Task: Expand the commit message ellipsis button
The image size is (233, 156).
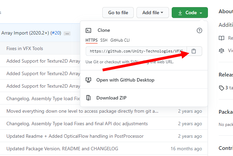Action: [67, 34]
